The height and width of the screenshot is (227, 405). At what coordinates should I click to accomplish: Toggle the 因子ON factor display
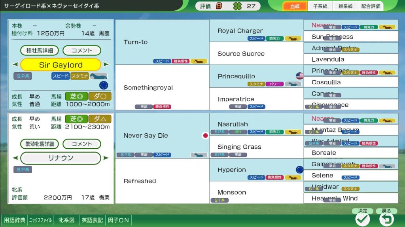(118, 220)
